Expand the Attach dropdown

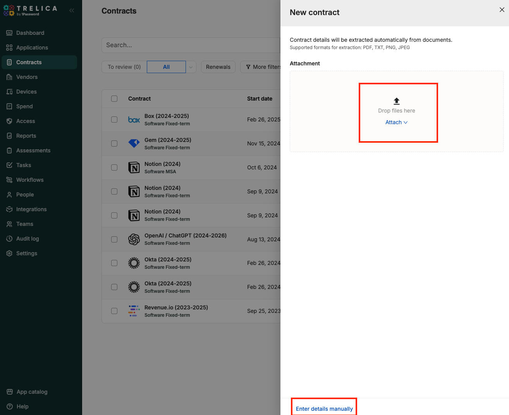tap(396, 122)
